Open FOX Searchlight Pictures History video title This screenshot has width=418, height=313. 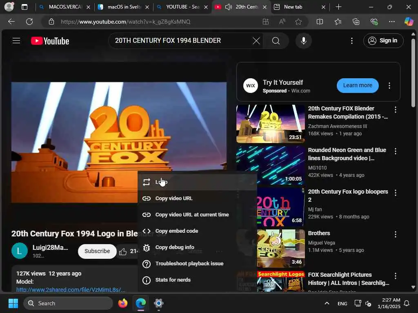coord(349,279)
